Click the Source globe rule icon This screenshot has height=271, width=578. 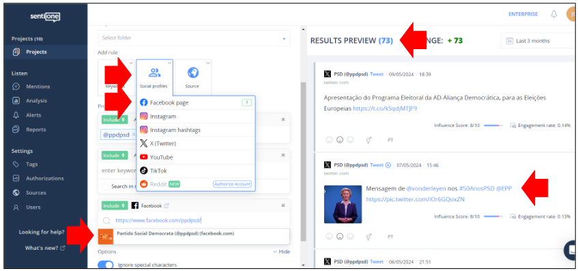point(193,72)
